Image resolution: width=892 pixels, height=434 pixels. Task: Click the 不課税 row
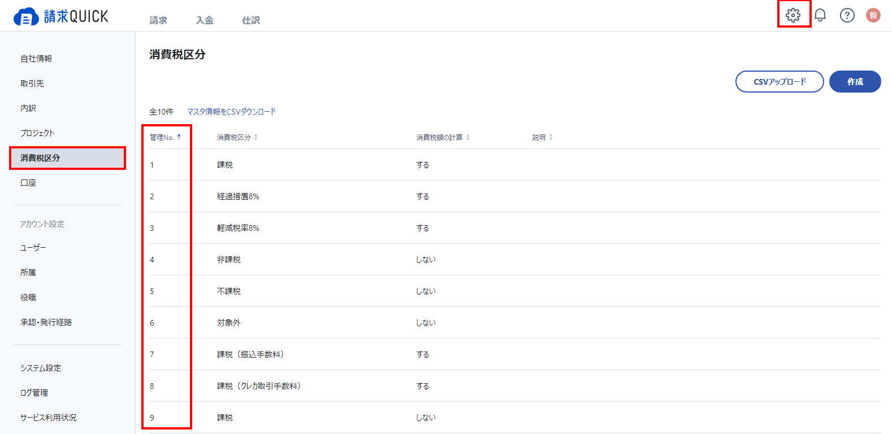515,291
